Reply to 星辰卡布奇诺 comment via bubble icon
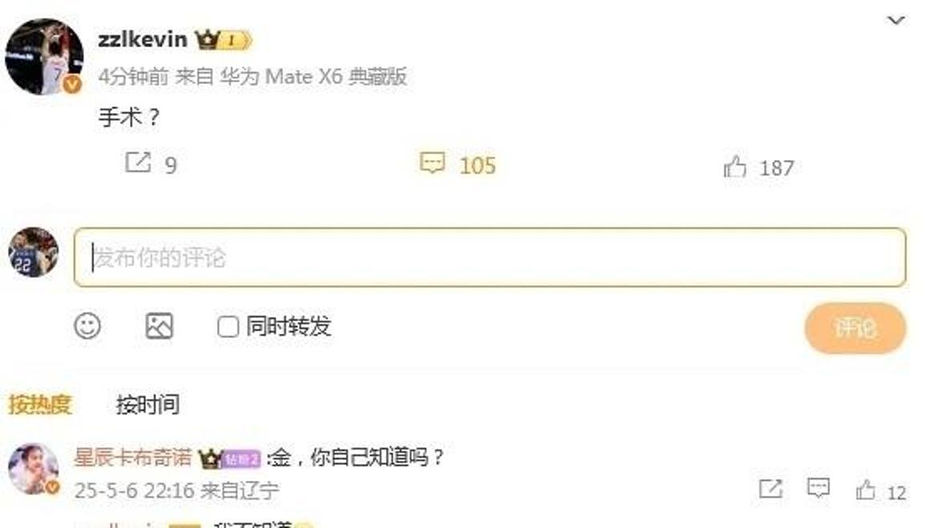The image size is (930, 528). pos(819,489)
